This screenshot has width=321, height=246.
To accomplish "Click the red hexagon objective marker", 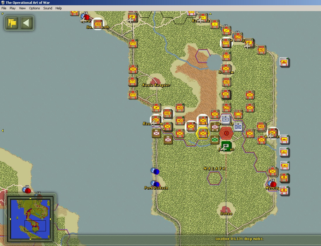I will [226, 133].
